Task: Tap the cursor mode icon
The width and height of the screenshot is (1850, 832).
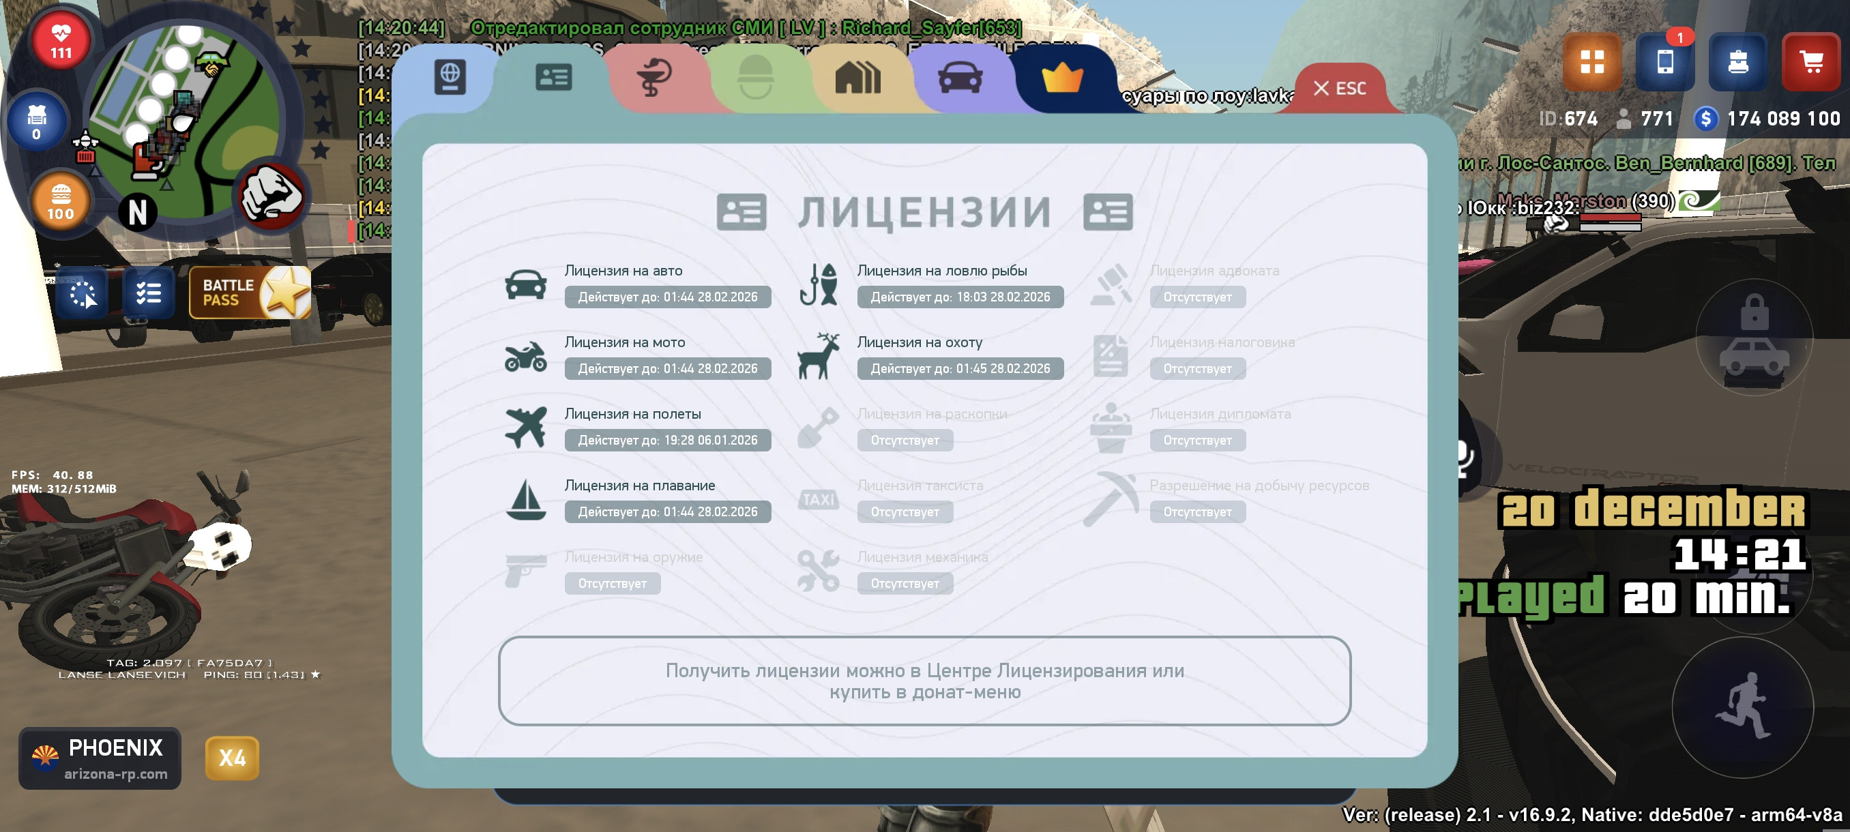Action: [83, 293]
